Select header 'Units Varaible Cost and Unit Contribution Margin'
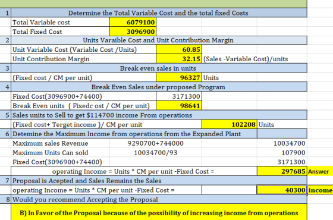333x220 pixels. point(159,40)
